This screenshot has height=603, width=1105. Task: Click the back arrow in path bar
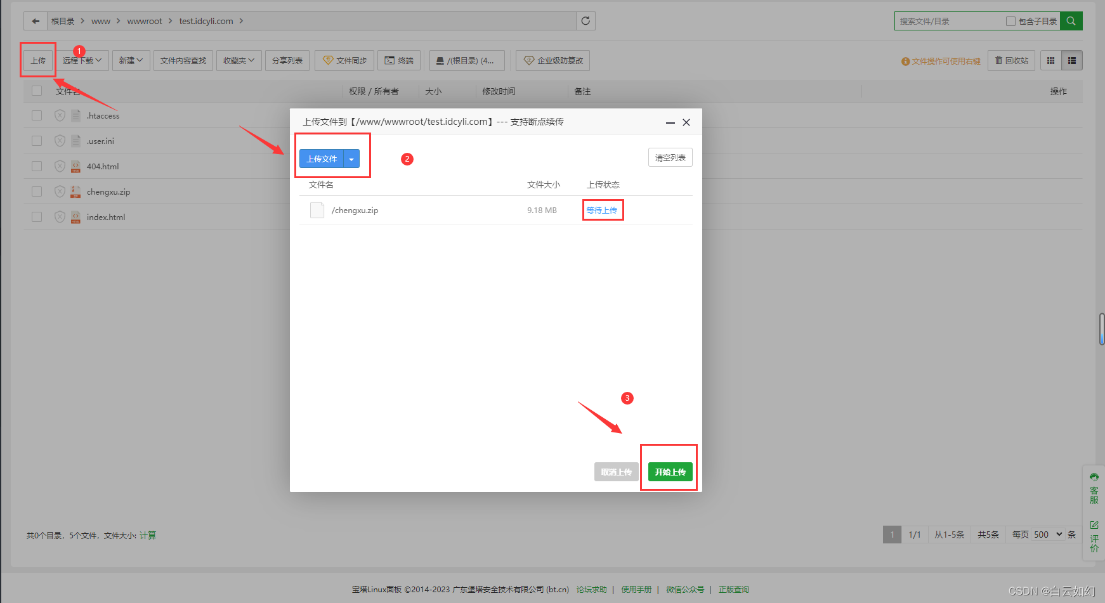pyautogui.click(x=36, y=21)
